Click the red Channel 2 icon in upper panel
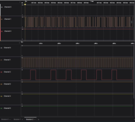The width and height of the screenshot is (135, 122). (2, 31)
